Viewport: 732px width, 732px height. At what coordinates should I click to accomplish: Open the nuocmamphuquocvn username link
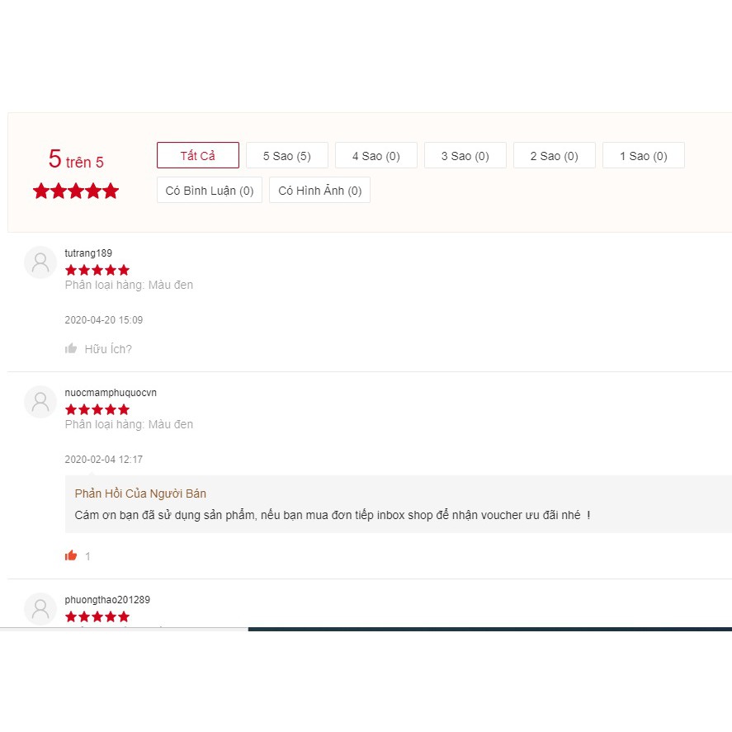coord(111,393)
